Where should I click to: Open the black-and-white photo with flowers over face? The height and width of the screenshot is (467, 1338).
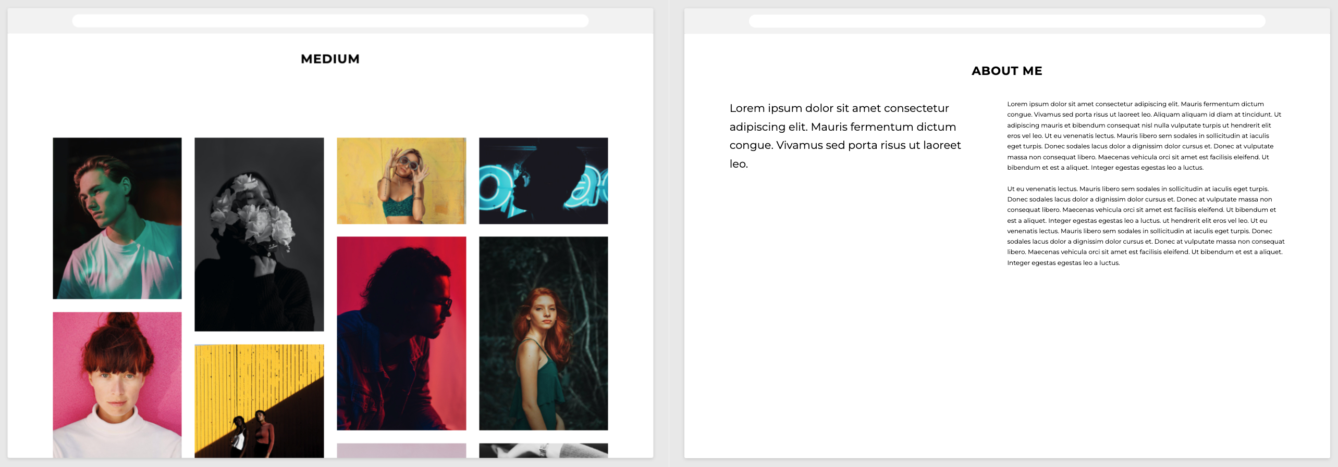(x=259, y=234)
